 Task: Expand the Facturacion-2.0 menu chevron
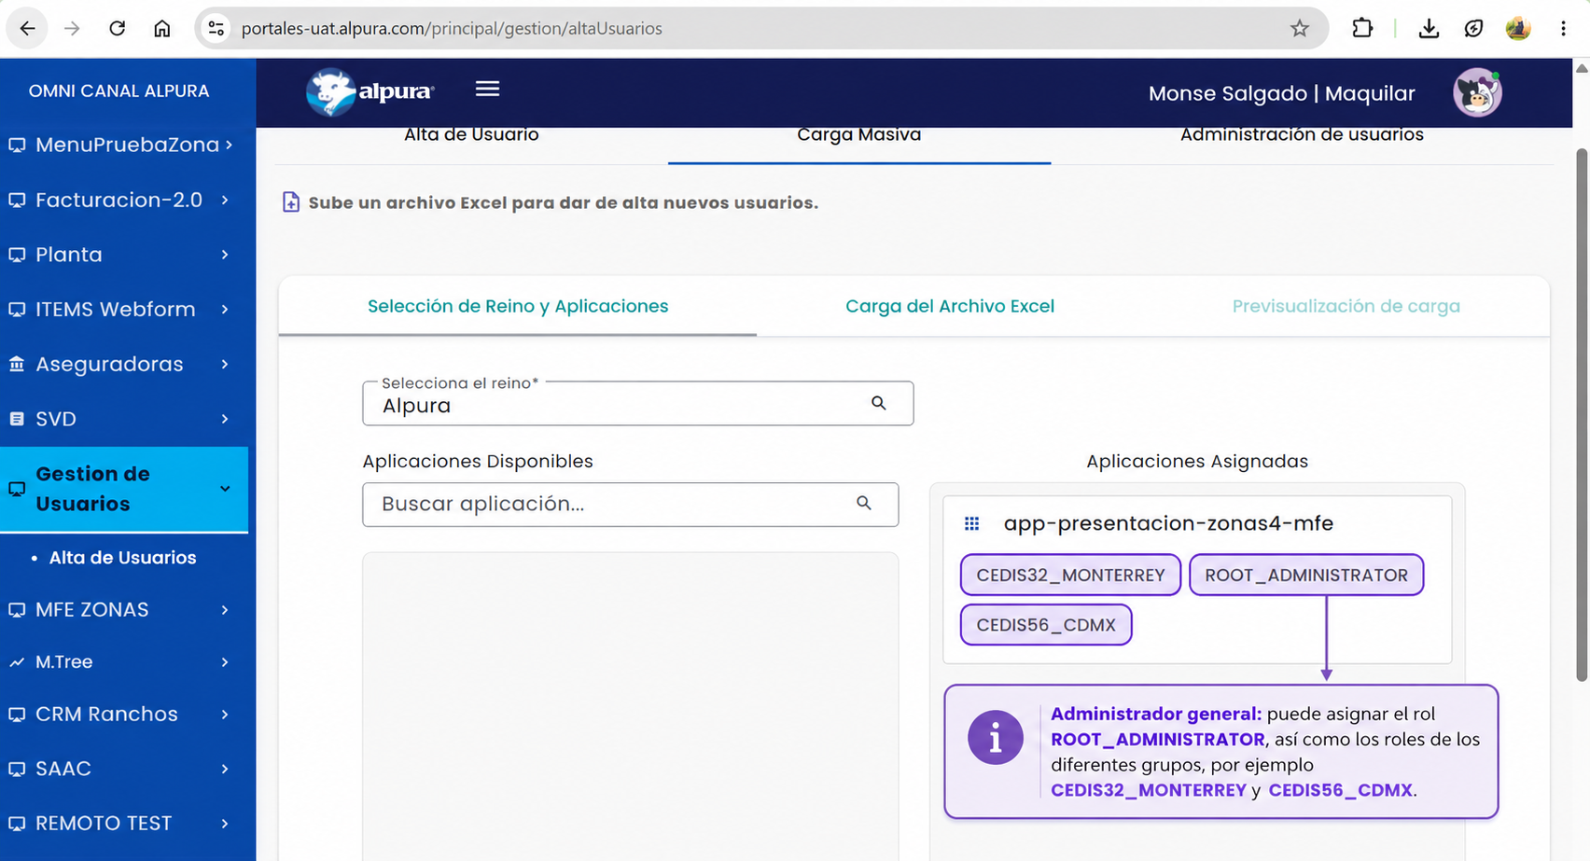point(225,200)
